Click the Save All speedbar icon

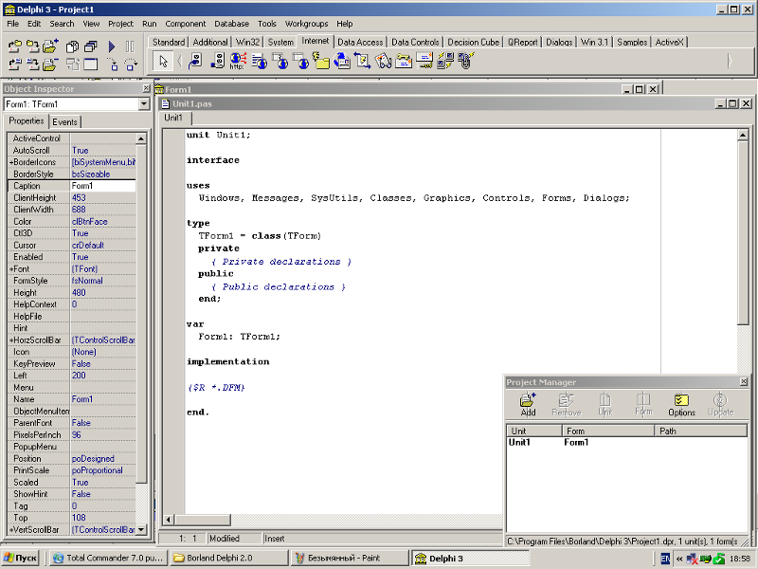(x=32, y=46)
